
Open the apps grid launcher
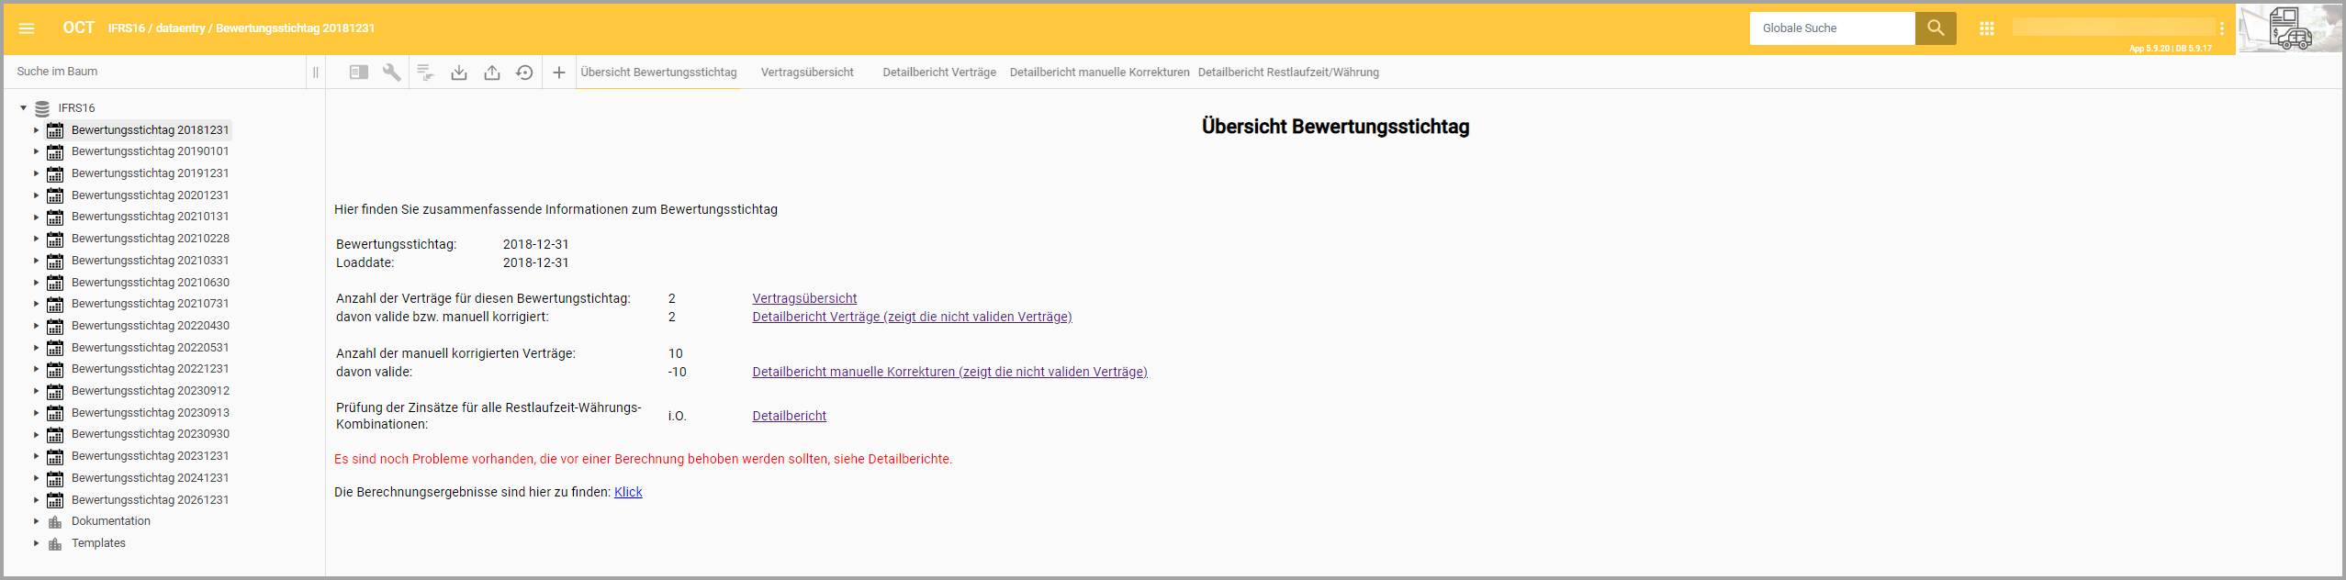point(1987,28)
